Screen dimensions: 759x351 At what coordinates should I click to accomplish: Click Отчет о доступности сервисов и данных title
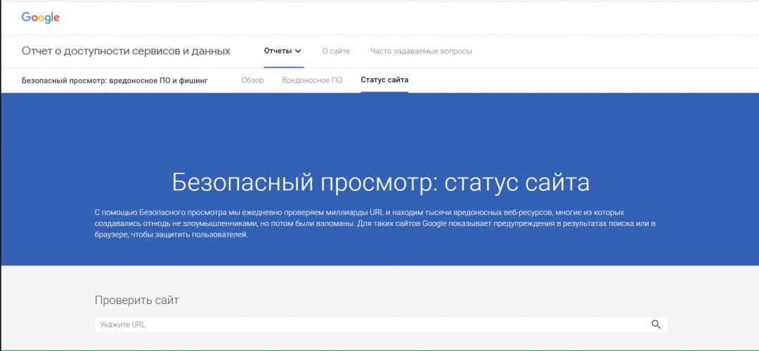point(126,51)
